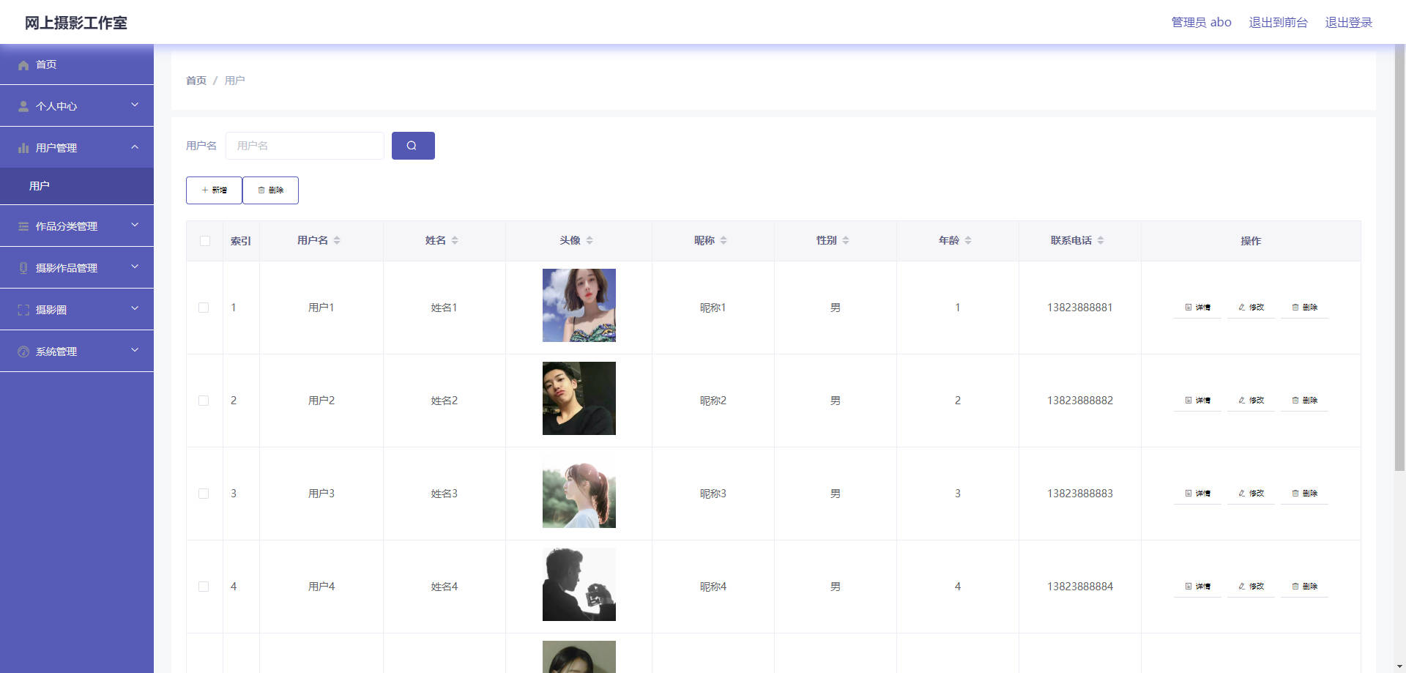Open 详情 for 用户1
Image resolution: width=1406 pixels, height=673 pixels.
(x=1197, y=308)
